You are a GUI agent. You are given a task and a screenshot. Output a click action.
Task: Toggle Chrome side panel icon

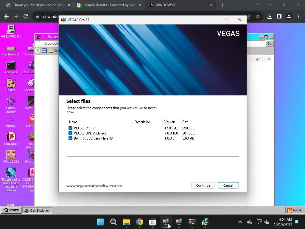(x=279, y=17)
